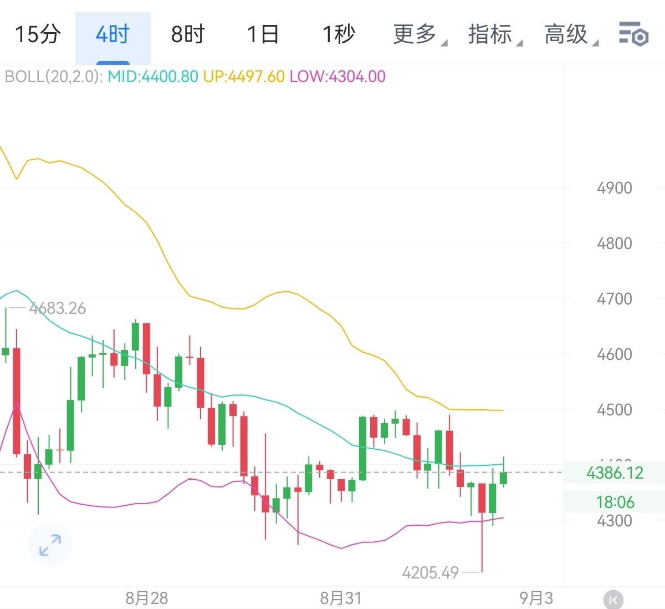
Task: Click the 8月31 date on time axis
Action: pyautogui.click(x=341, y=598)
